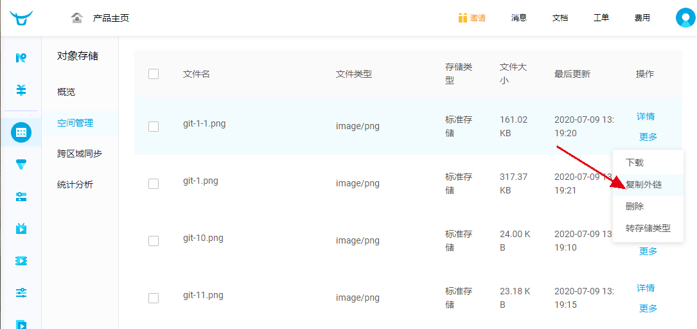Select the highlighted object storage sidebar icon
This screenshot has width=697, height=329.
click(x=21, y=132)
